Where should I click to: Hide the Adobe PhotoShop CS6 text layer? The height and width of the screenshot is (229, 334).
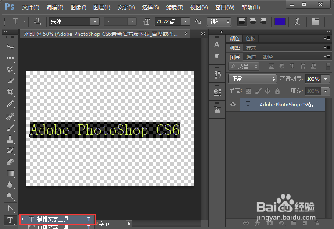[233, 104]
